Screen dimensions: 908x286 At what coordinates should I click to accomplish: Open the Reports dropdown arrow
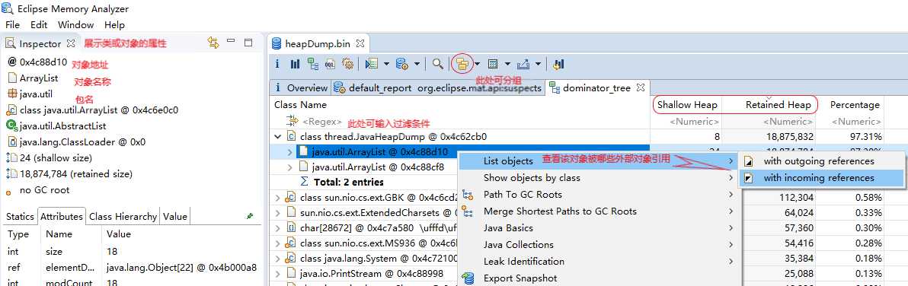pos(386,64)
